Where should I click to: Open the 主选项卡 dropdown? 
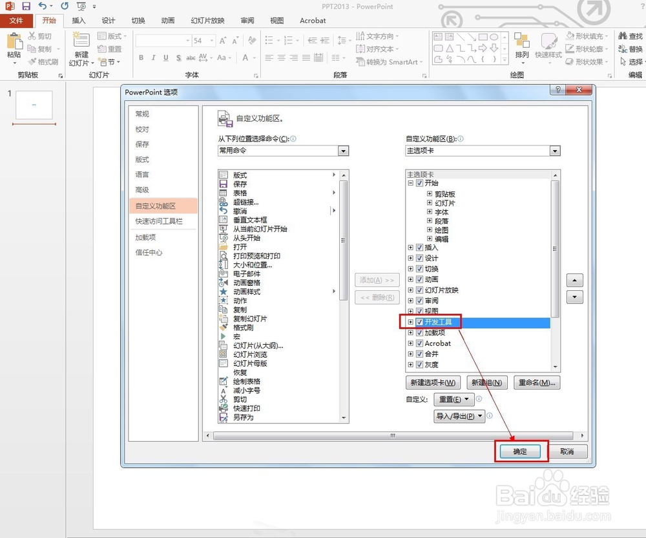point(554,151)
